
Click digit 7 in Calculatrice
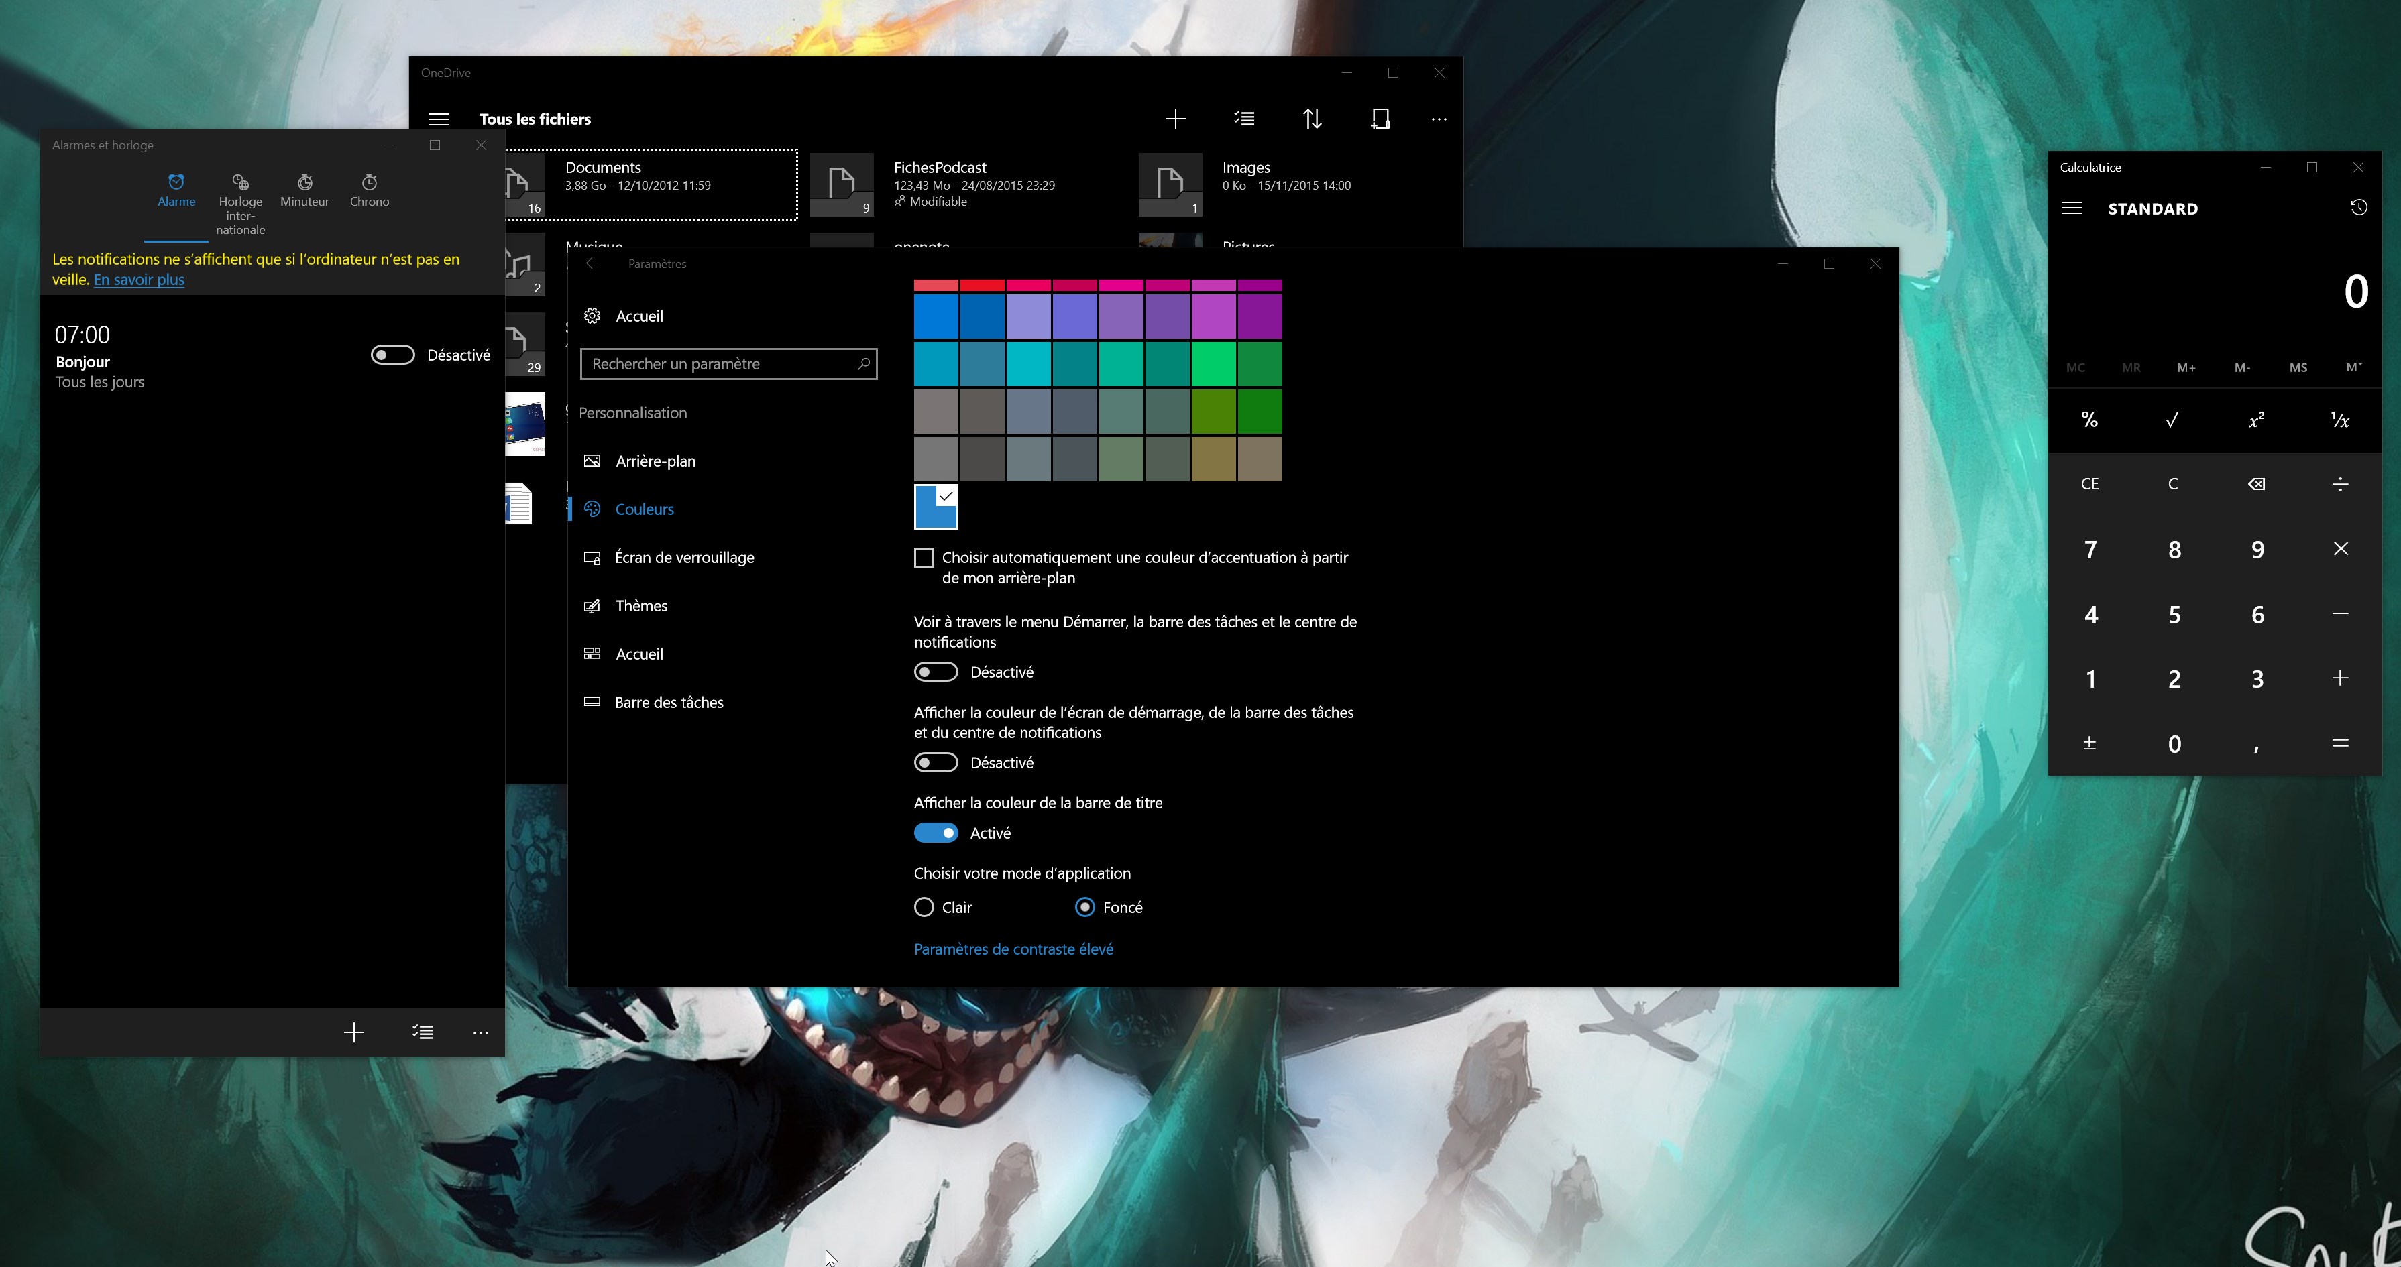coord(2090,549)
